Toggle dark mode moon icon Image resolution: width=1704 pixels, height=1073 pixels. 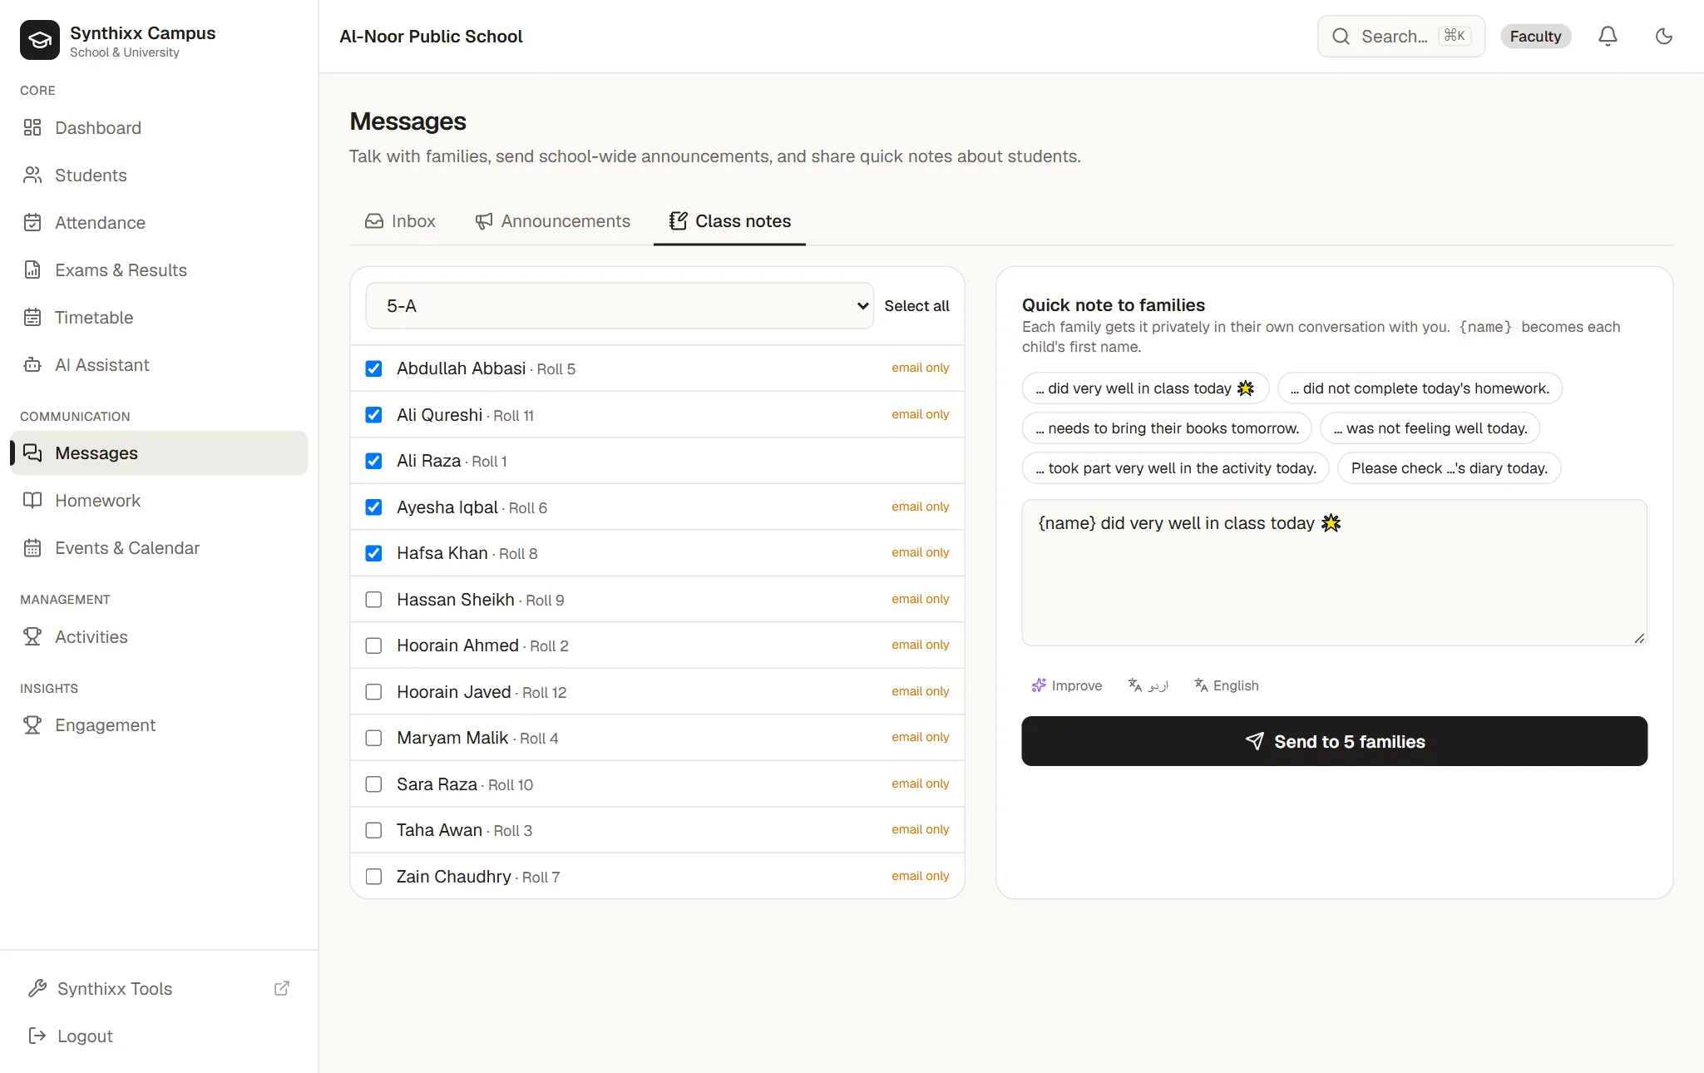click(x=1663, y=36)
